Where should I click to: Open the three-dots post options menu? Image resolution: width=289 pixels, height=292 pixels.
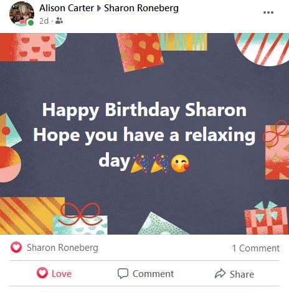coord(268,12)
